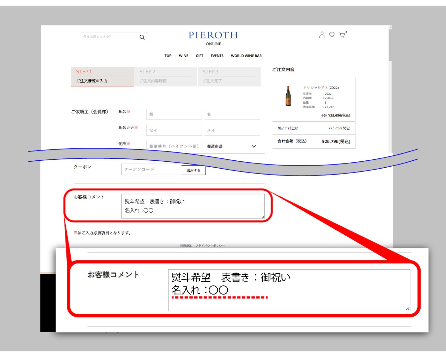Viewport: 446px width, 357px height.
Task: Click the メイ first name kana field
Action: pos(232,130)
